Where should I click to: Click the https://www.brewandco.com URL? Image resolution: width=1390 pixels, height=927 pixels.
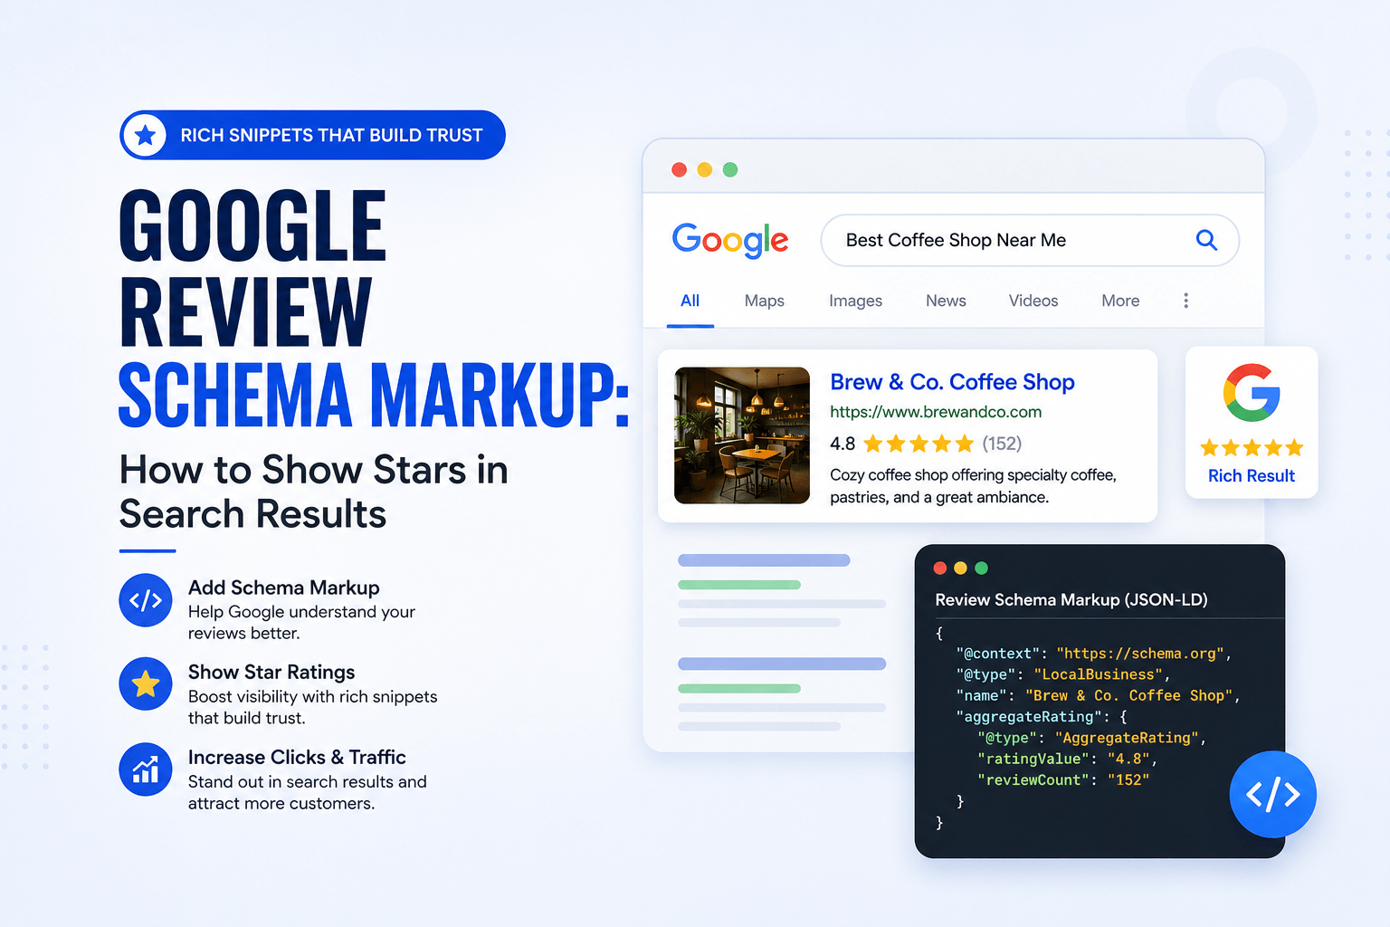tap(936, 412)
